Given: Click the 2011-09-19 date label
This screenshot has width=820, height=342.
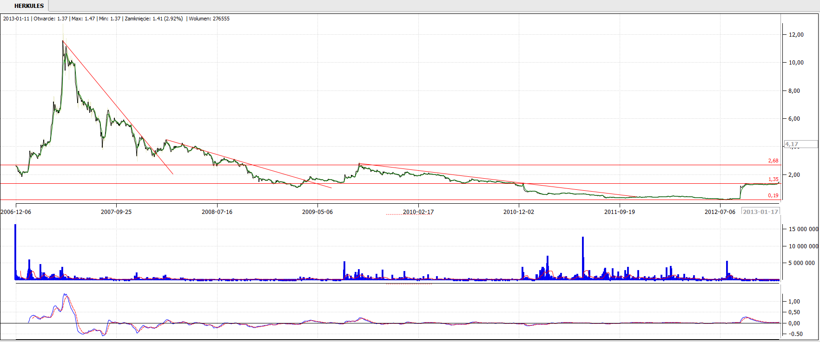Looking at the screenshot, I should coord(620,212).
